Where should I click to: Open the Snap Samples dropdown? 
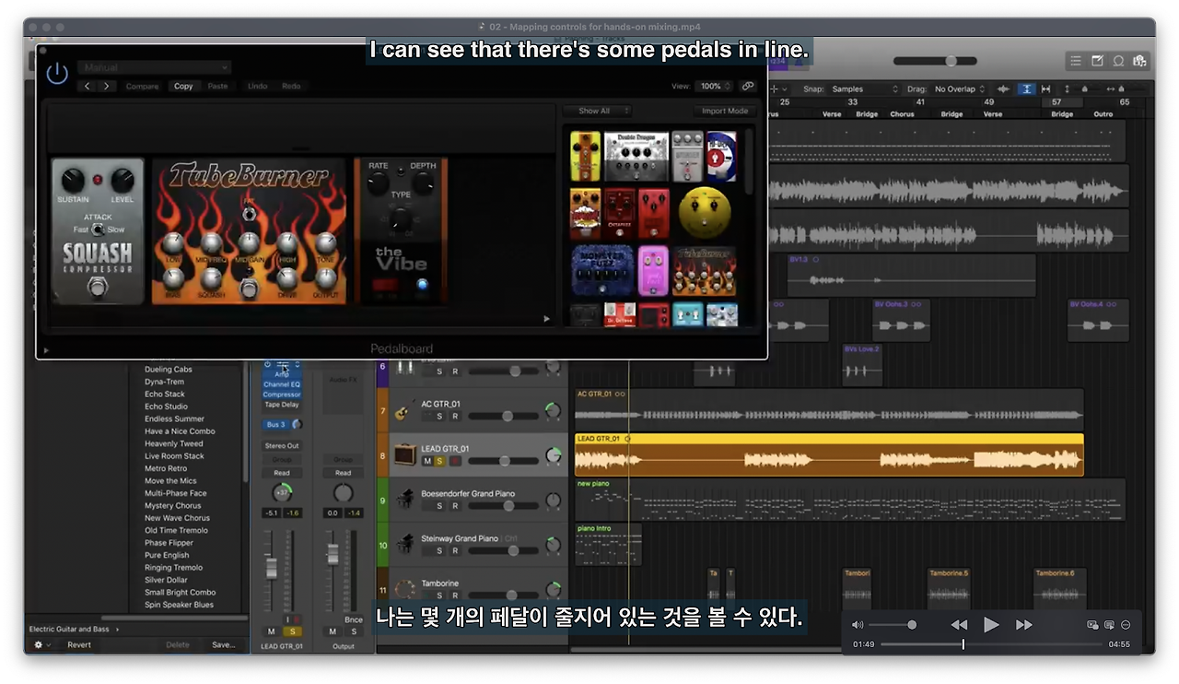coord(864,89)
